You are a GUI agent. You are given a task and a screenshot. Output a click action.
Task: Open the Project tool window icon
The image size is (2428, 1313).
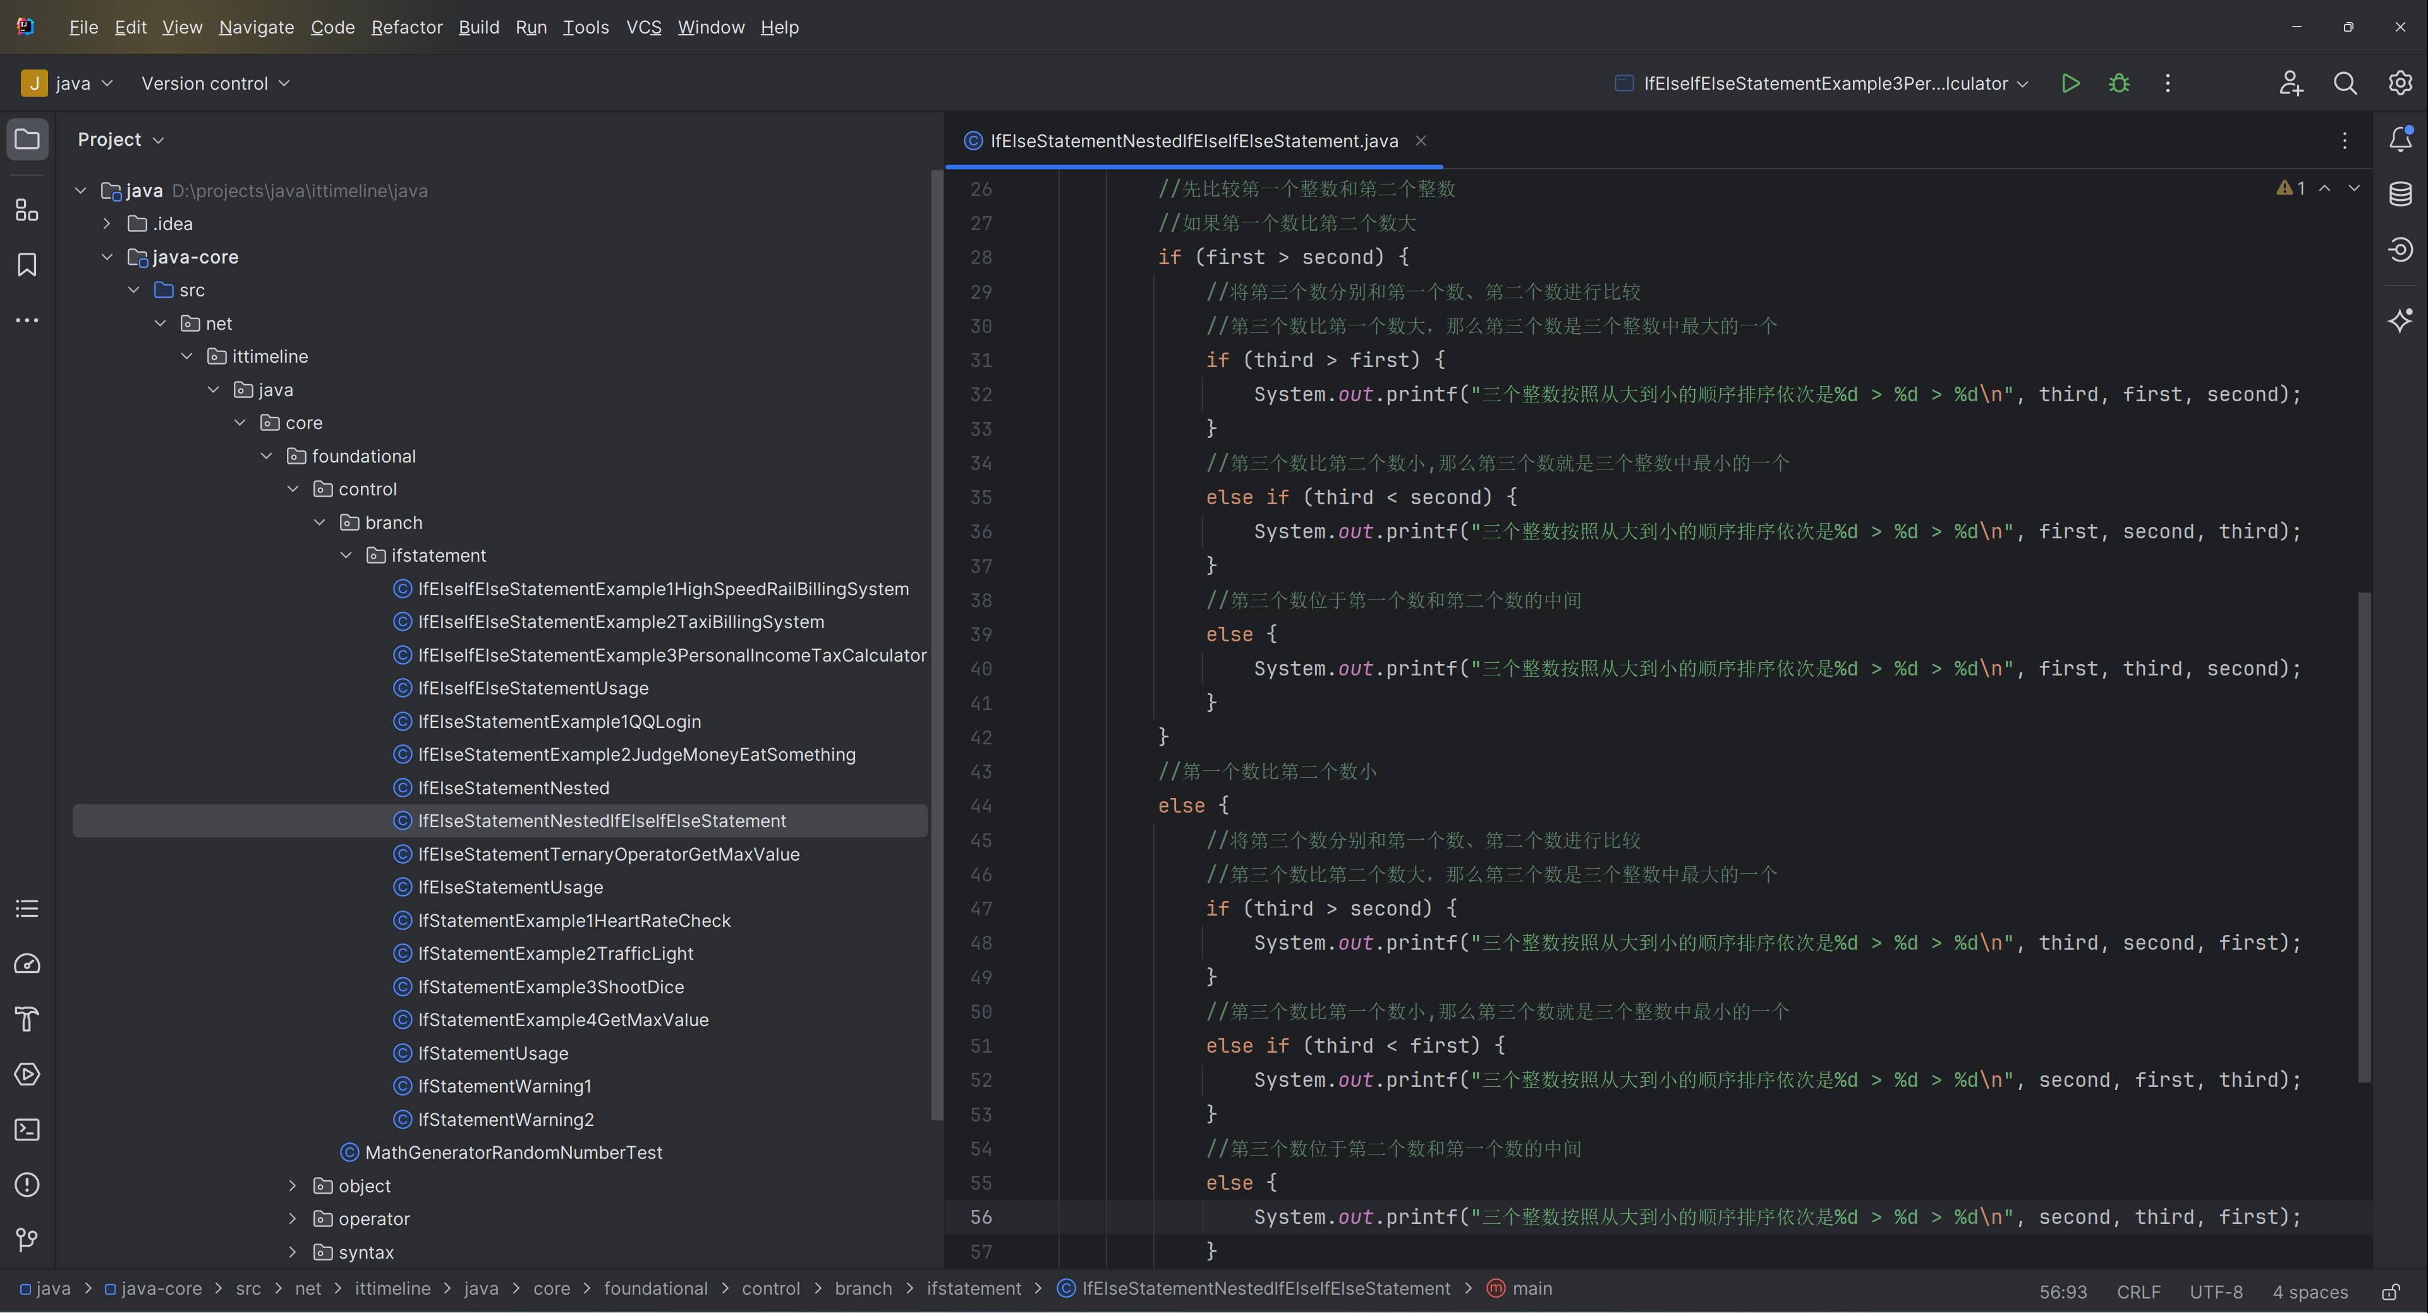click(27, 140)
